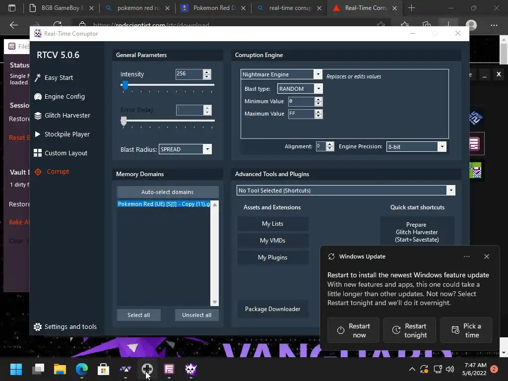Click the Custom Layout grid icon

(x=38, y=153)
